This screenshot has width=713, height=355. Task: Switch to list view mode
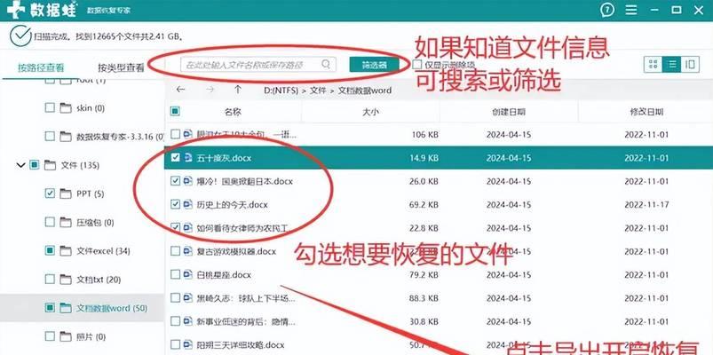(671, 64)
